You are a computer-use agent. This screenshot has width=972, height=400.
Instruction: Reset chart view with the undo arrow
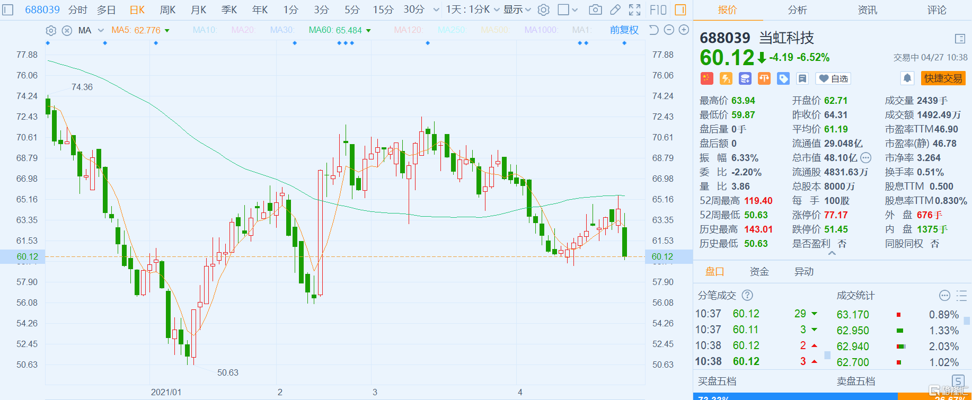pos(654,30)
